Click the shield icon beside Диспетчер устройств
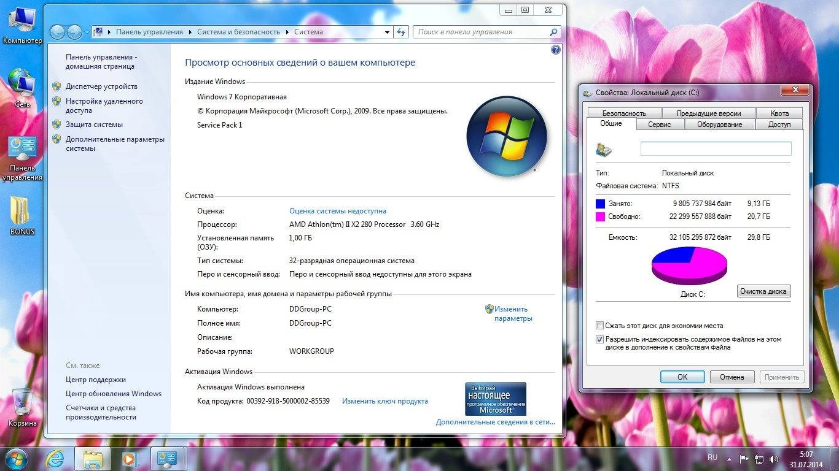The image size is (839, 471). pos(57,86)
